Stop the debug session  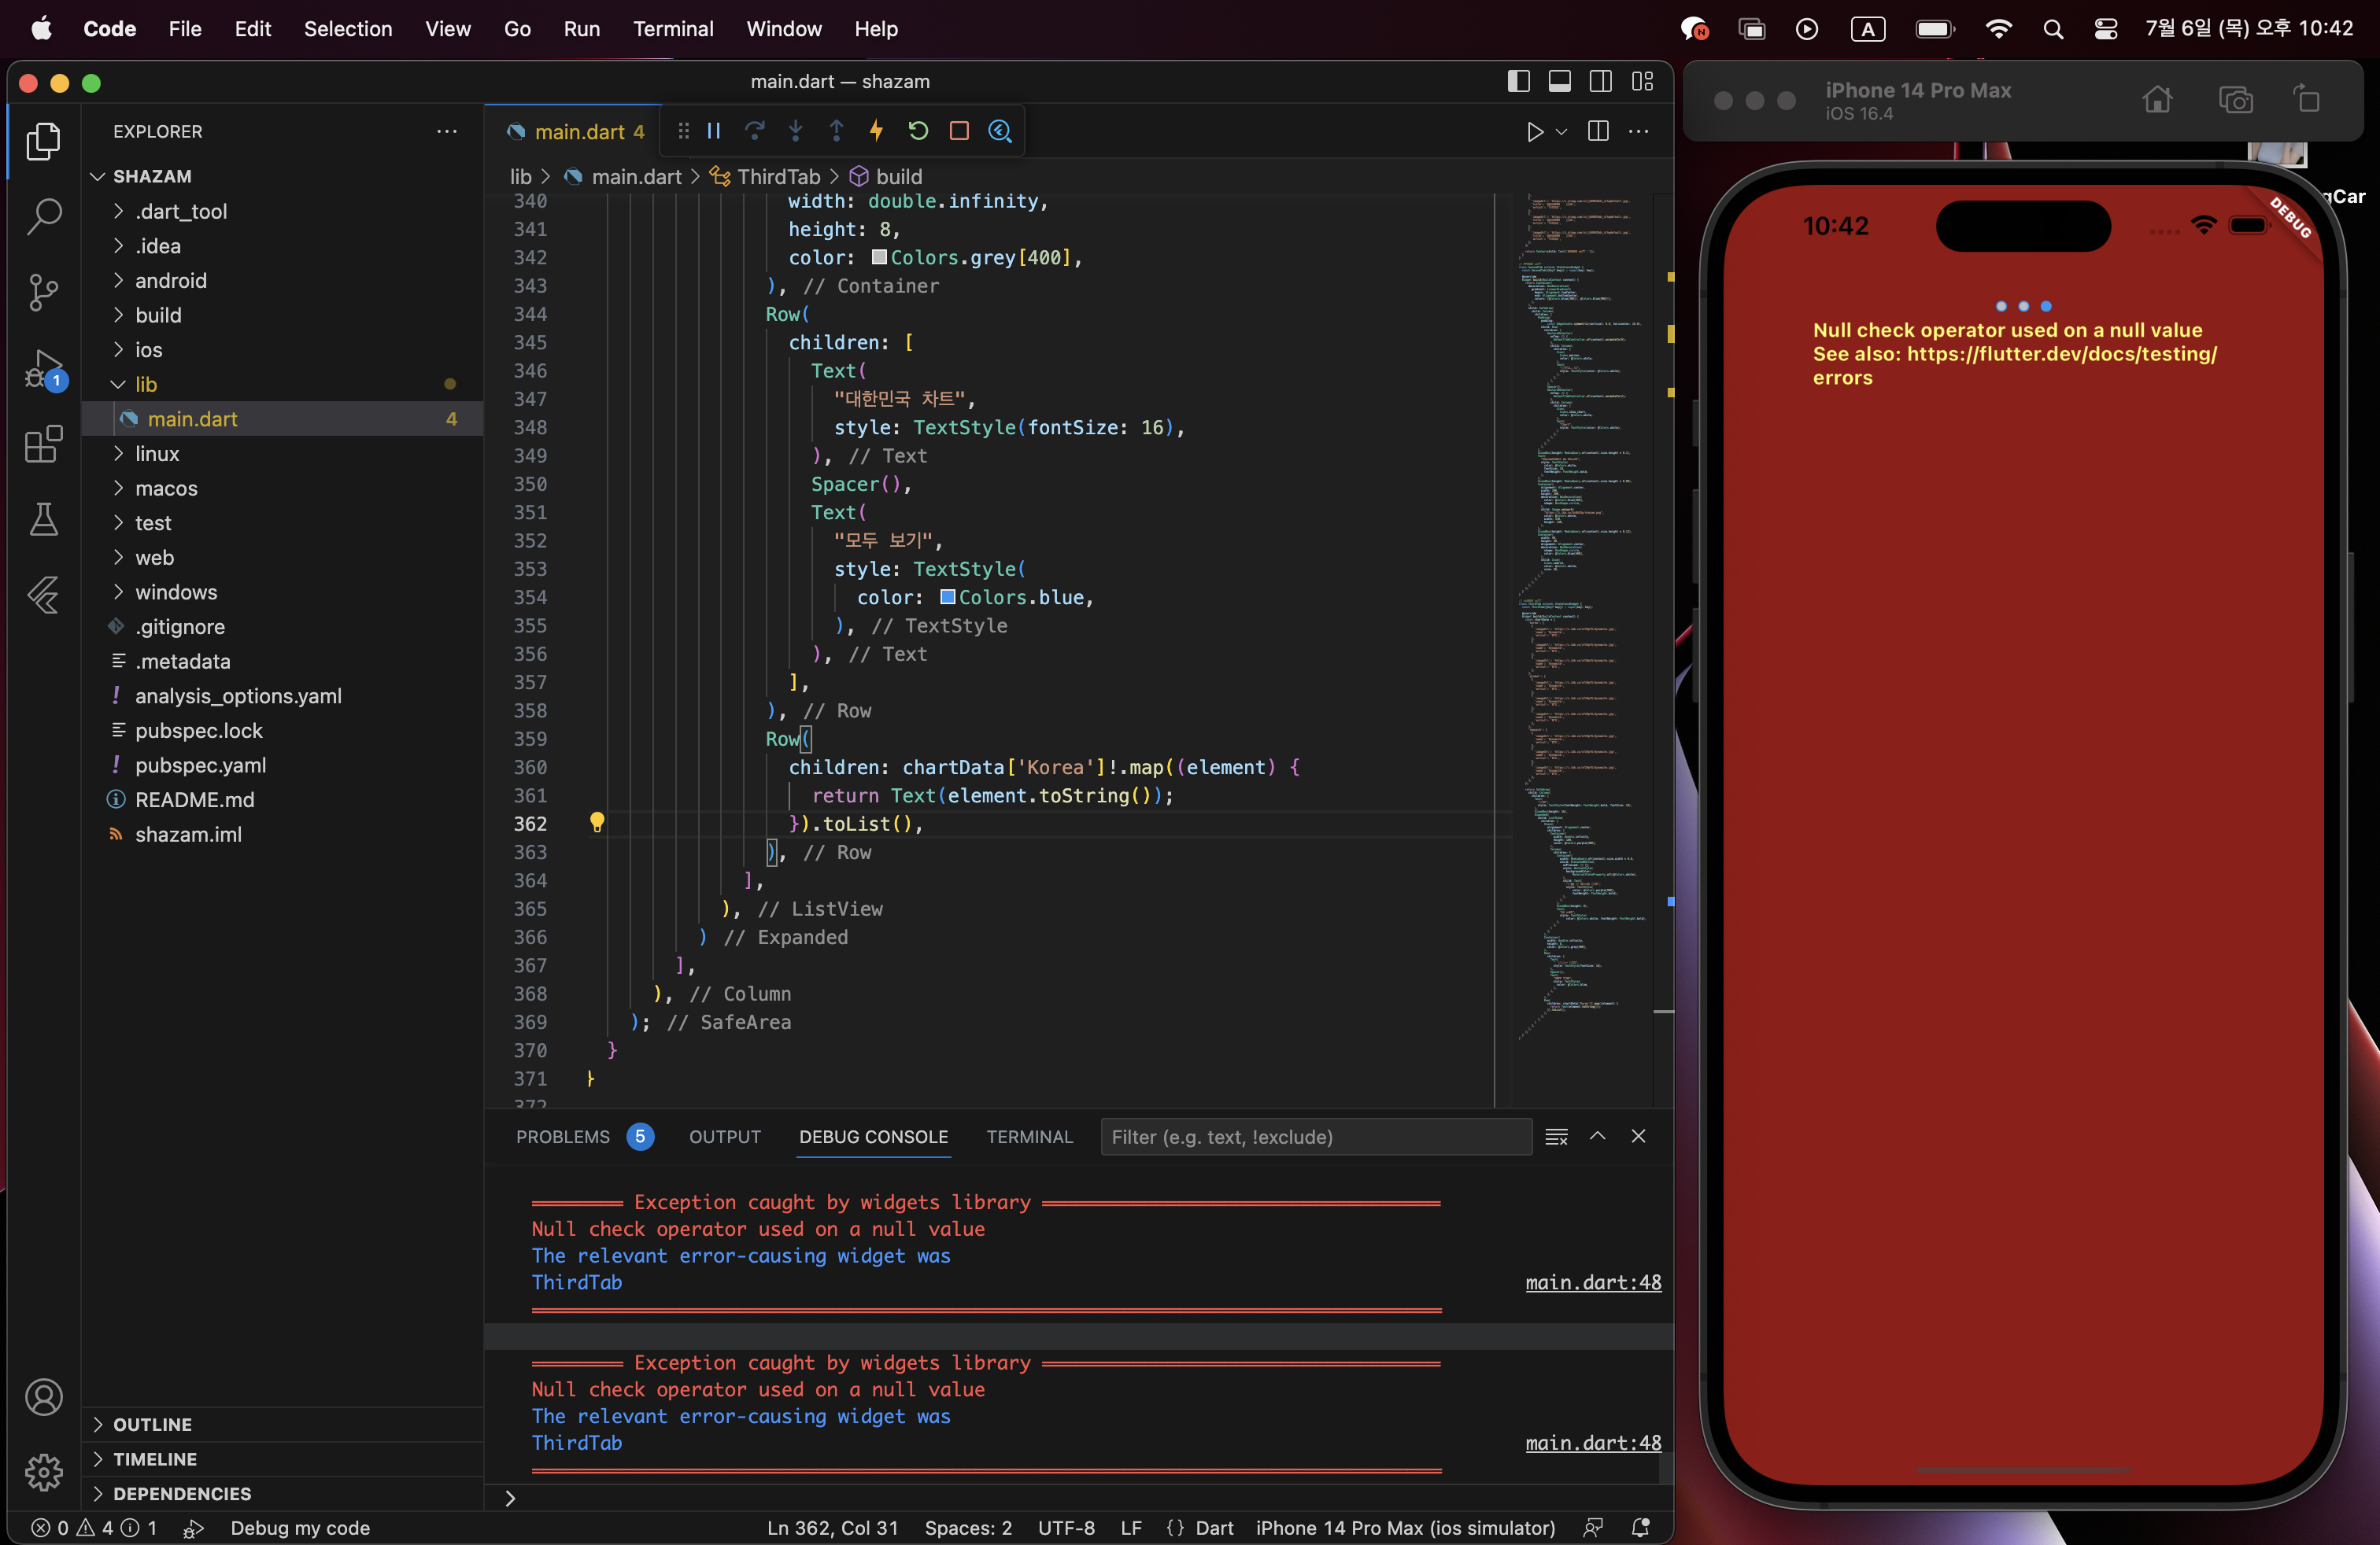click(959, 131)
